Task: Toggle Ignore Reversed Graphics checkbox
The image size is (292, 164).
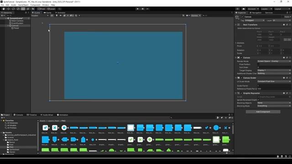Action: click(258, 100)
